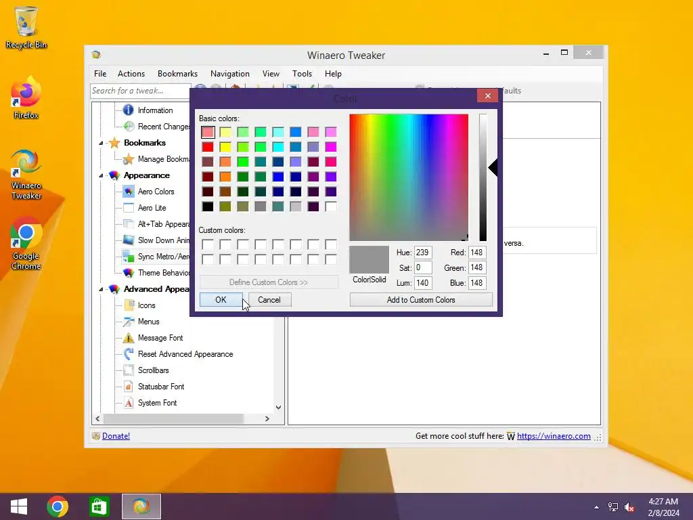Viewport: 693px width, 520px height.
Task: Open the Help menu
Action: coord(333,74)
